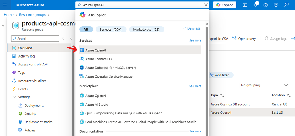Click Open query in toolbar
The height and width of the screenshot is (136, 295).
click(244, 39)
